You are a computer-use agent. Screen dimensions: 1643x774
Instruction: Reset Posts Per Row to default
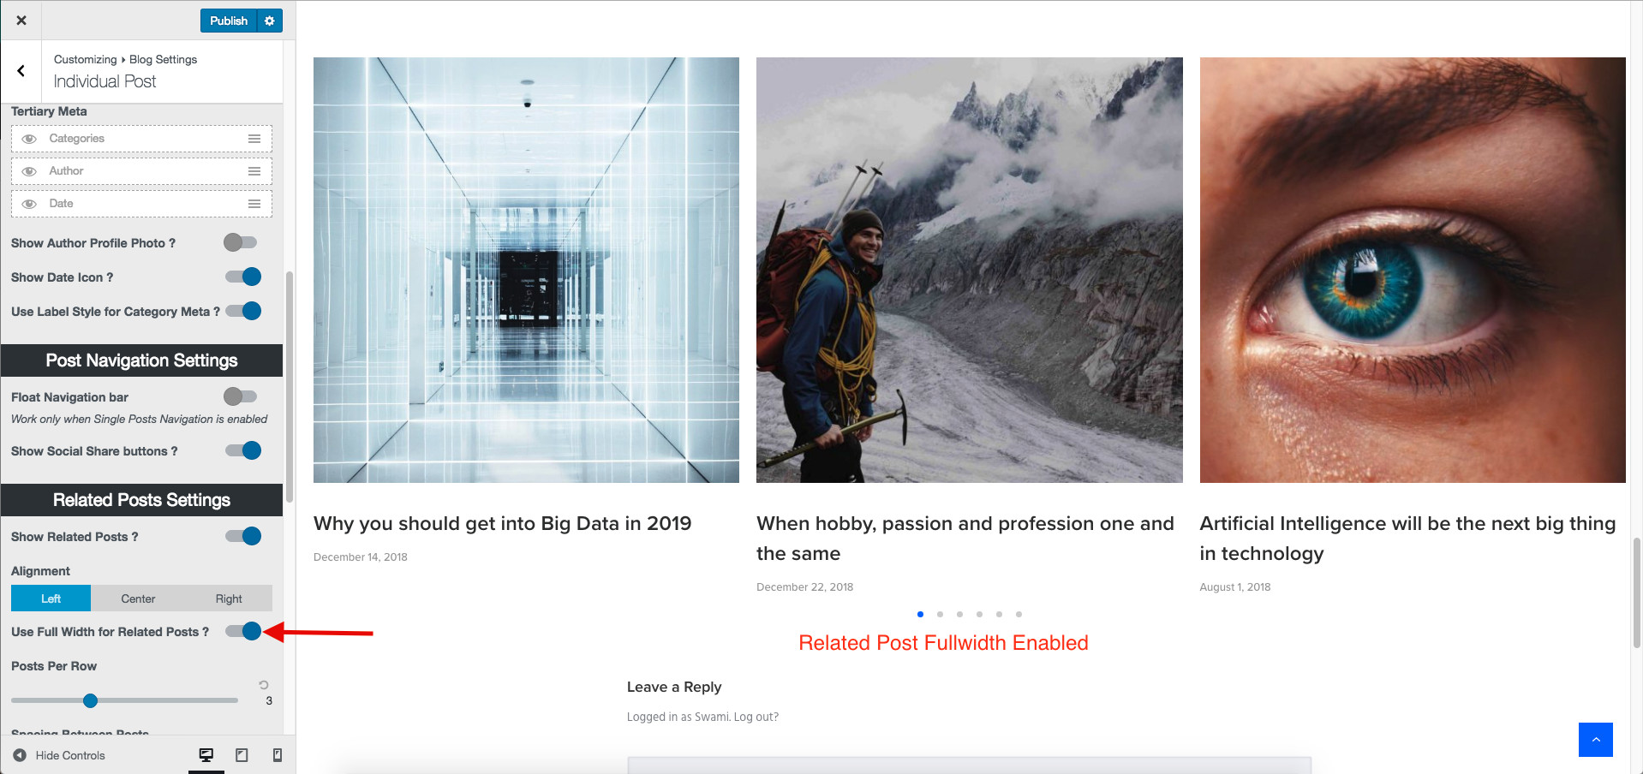tap(264, 685)
